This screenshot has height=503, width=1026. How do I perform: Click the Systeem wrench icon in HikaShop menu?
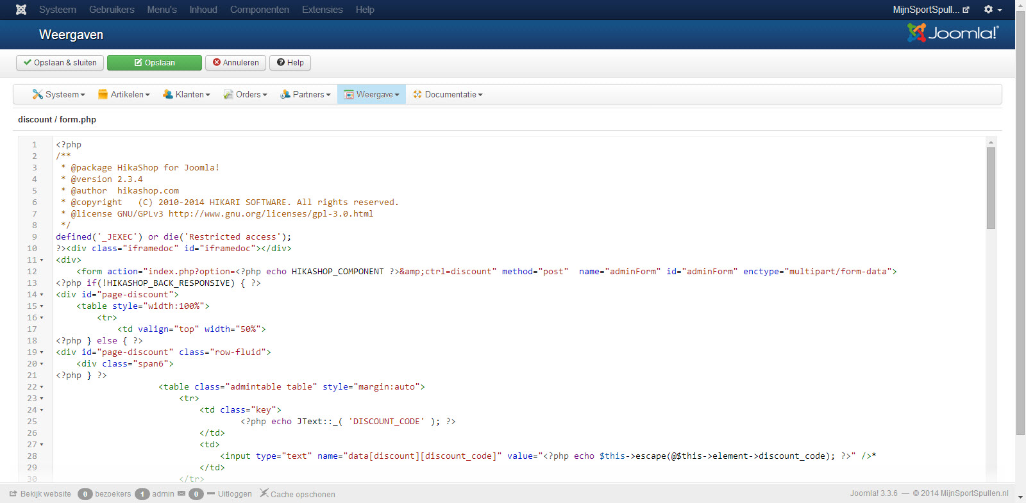(37, 94)
